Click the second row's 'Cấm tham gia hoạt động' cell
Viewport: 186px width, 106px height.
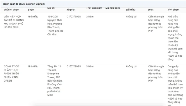point(156,73)
